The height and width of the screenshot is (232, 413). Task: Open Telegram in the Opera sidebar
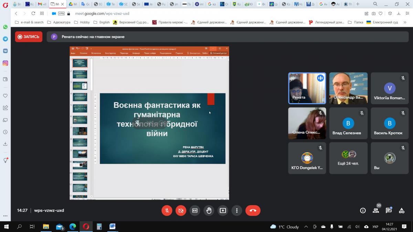pos(5,39)
